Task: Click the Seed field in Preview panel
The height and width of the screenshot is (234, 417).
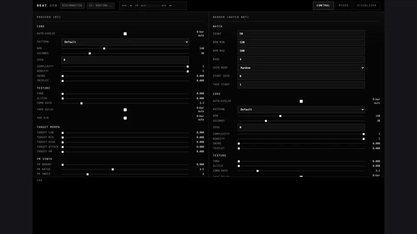Action: pyautogui.click(x=125, y=60)
